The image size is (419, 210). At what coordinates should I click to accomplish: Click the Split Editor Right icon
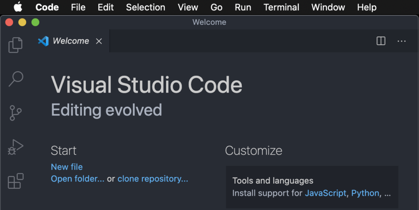coord(381,41)
